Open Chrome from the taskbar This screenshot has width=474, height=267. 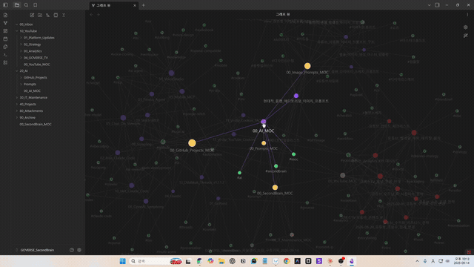(287, 261)
